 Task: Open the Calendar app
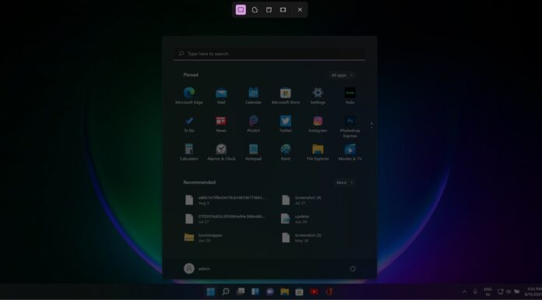[x=253, y=96]
